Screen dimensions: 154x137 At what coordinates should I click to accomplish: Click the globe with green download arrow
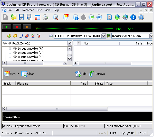(x=117, y=17)
